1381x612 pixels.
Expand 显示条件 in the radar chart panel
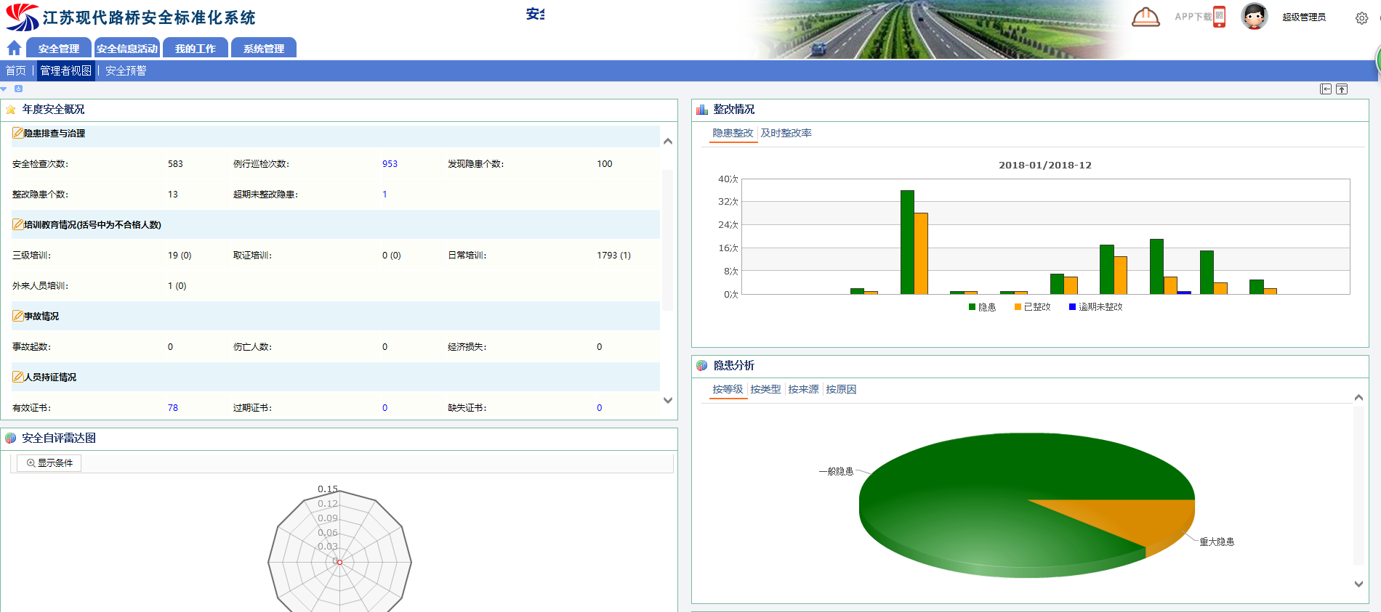click(x=49, y=463)
